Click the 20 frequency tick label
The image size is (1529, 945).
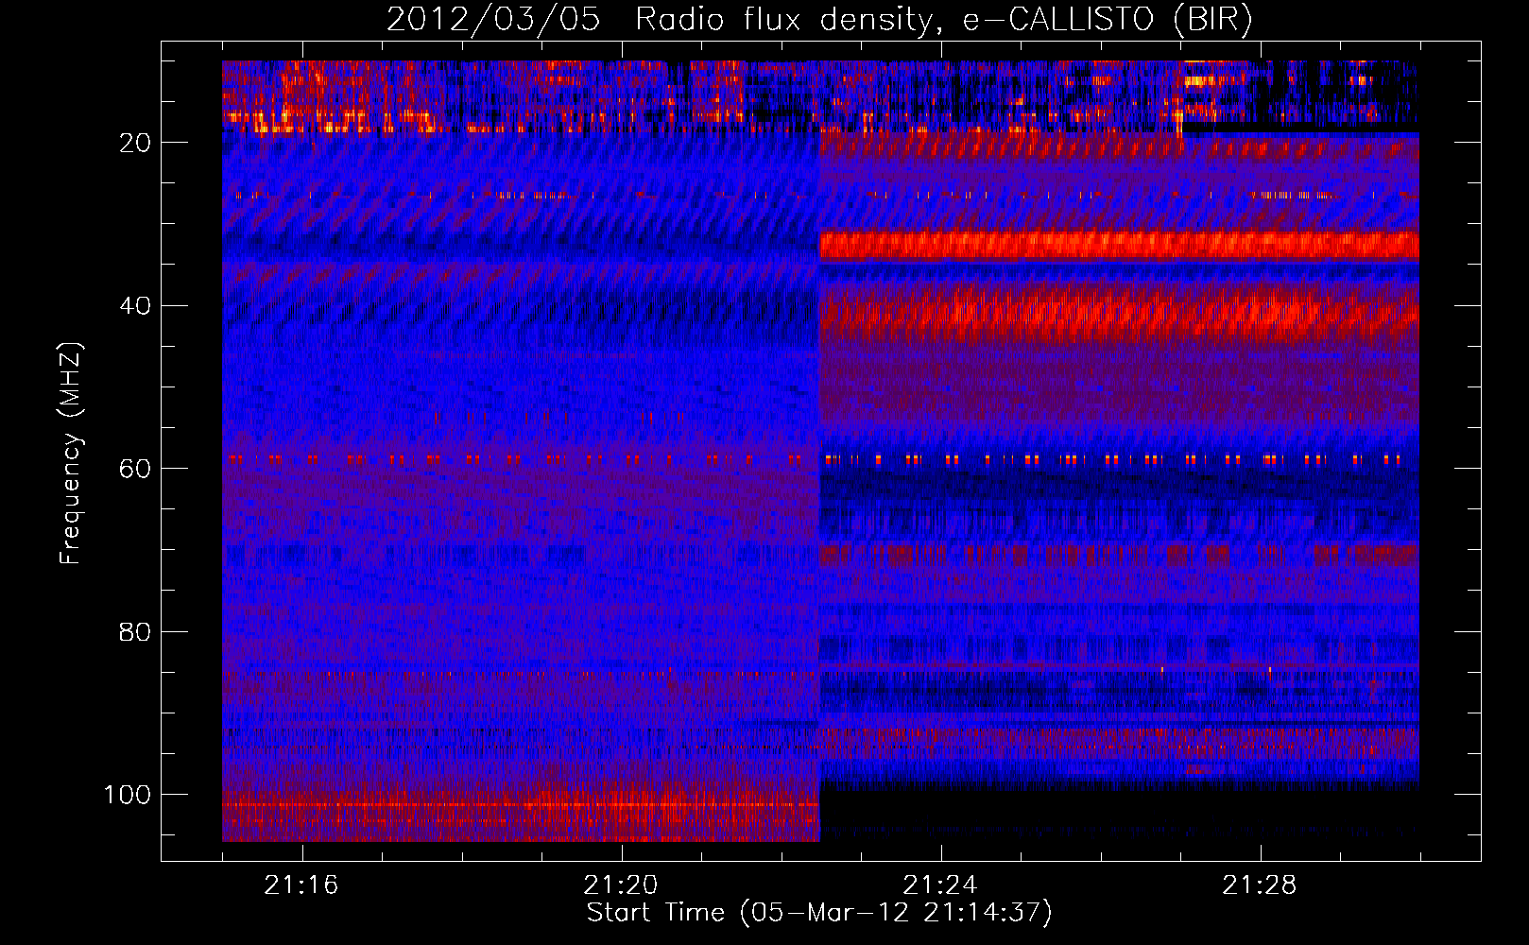[135, 143]
